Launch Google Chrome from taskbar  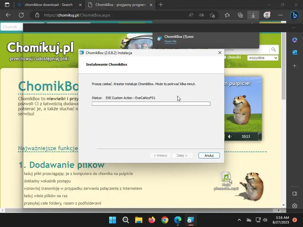[165, 220]
